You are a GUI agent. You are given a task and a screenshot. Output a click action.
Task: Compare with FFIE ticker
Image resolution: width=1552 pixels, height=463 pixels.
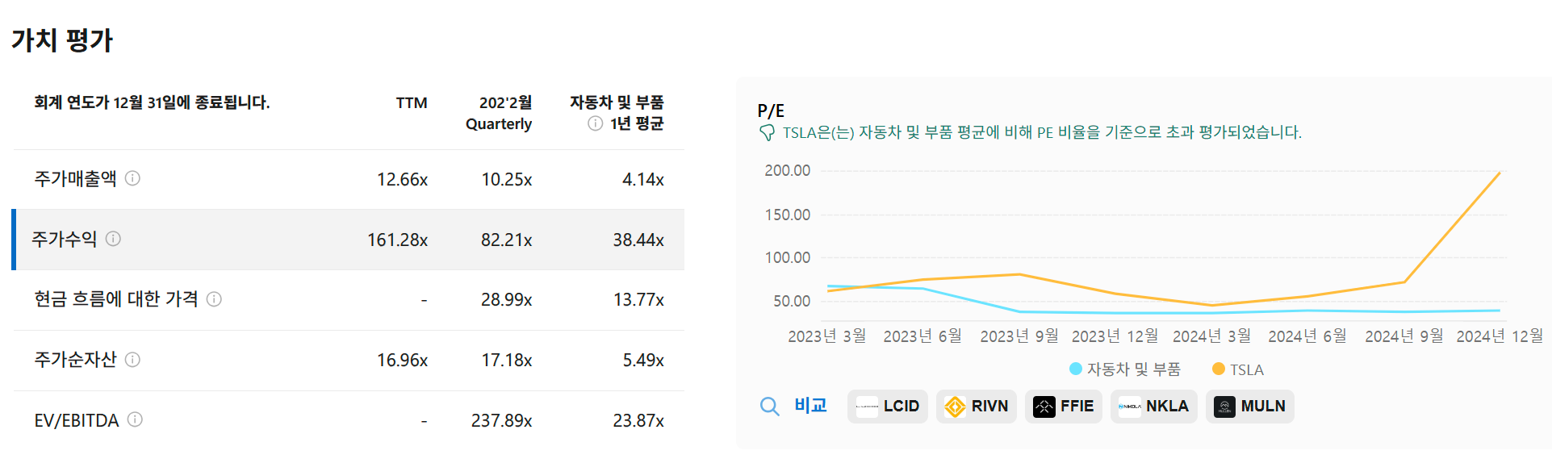1064,407
